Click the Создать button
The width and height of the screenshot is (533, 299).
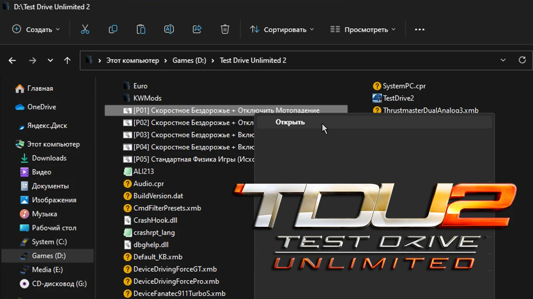pos(35,29)
